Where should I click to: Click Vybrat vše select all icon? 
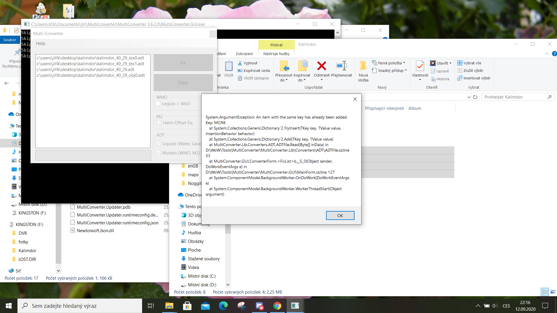460,63
